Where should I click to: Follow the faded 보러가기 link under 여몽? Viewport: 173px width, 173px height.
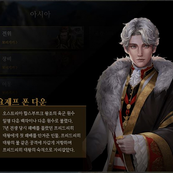pos(9,93)
